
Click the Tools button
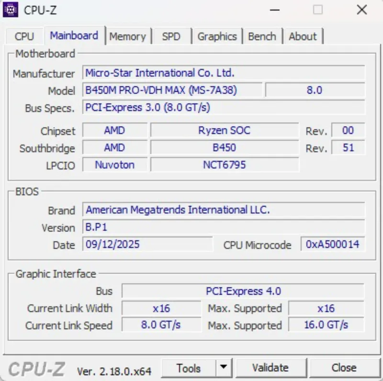[189, 368]
